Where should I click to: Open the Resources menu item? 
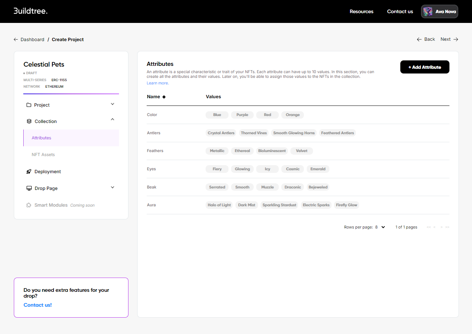[x=361, y=12]
